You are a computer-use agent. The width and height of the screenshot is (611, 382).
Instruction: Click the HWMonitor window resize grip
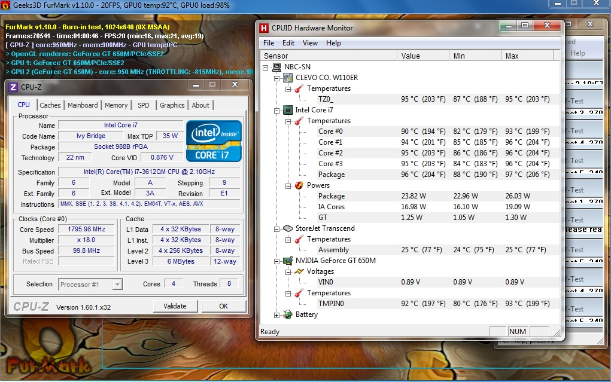pyautogui.click(x=557, y=333)
